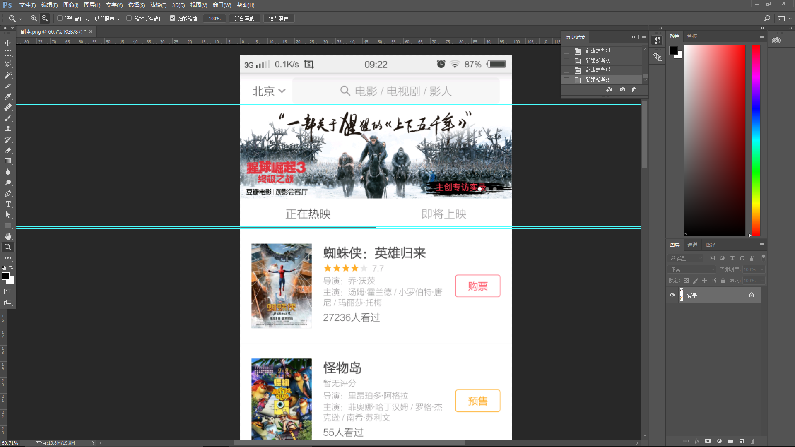The height and width of the screenshot is (447, 795).
Task: Click the Zoom Out mode icon
Action: click(45, 18)
